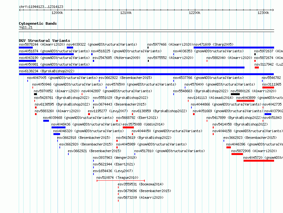The width and height of the screenshot is (283, 213).
Task: Click the nsv6138959 (ByrskaBishop2022) label
Action: (x=159, y=111)
